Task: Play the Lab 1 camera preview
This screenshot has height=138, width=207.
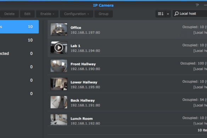Action: pos(59,48)
